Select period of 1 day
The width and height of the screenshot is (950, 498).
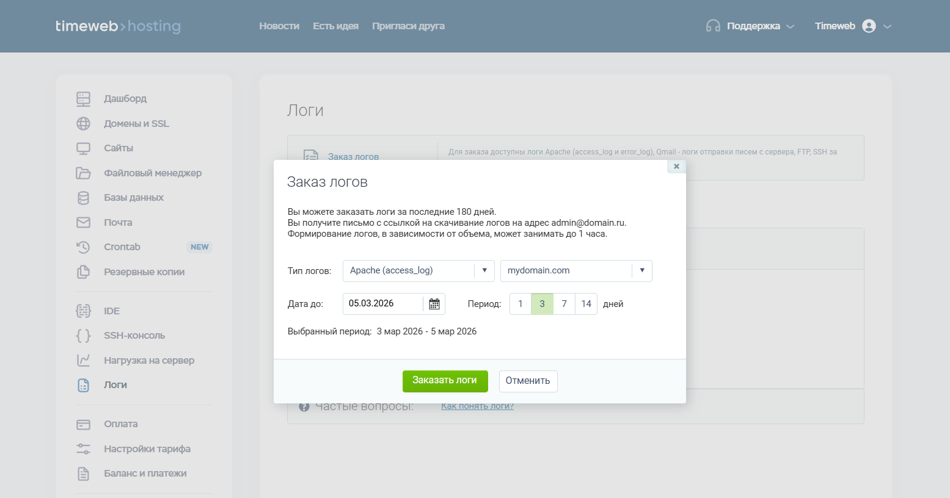521,304
